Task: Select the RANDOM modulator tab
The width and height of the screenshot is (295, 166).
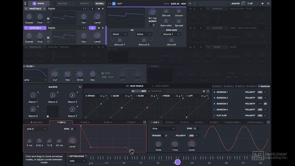Action: [x=264, y=86]
